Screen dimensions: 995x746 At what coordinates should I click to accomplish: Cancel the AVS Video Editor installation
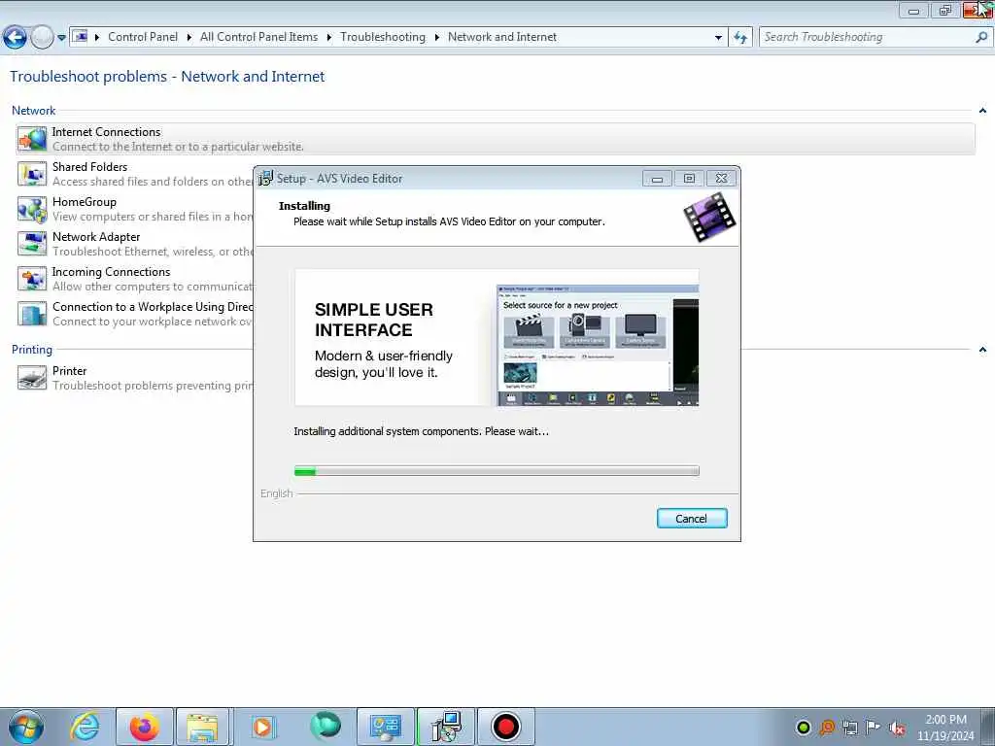pyautogui.click(x=692, y=519)
